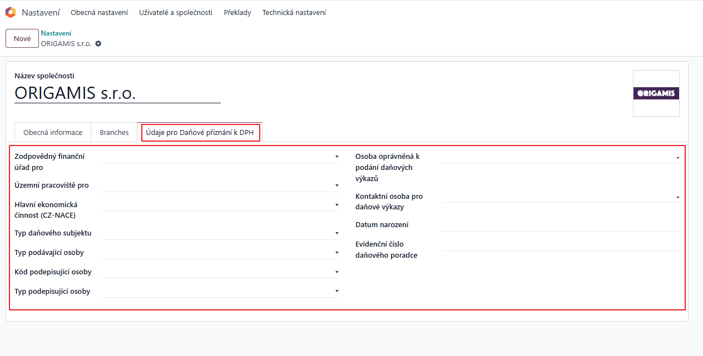Open Hlavní ekonomická činnost (CZ-NACE) dropdown
Image resolution: width=703 pixels, height=356 pixels.
click(220, 205)
